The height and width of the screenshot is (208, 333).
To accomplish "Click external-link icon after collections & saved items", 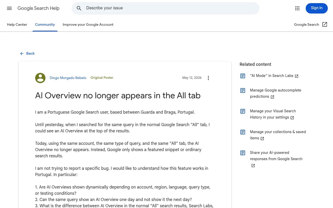I will [262, 139].
